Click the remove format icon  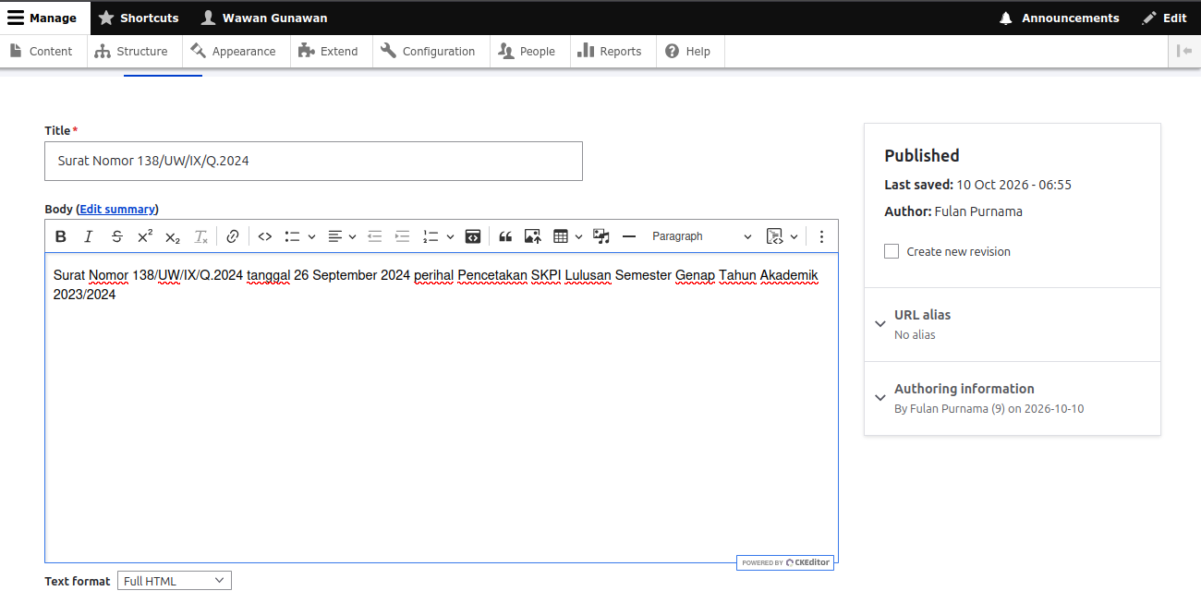click(x=200, y=236)
